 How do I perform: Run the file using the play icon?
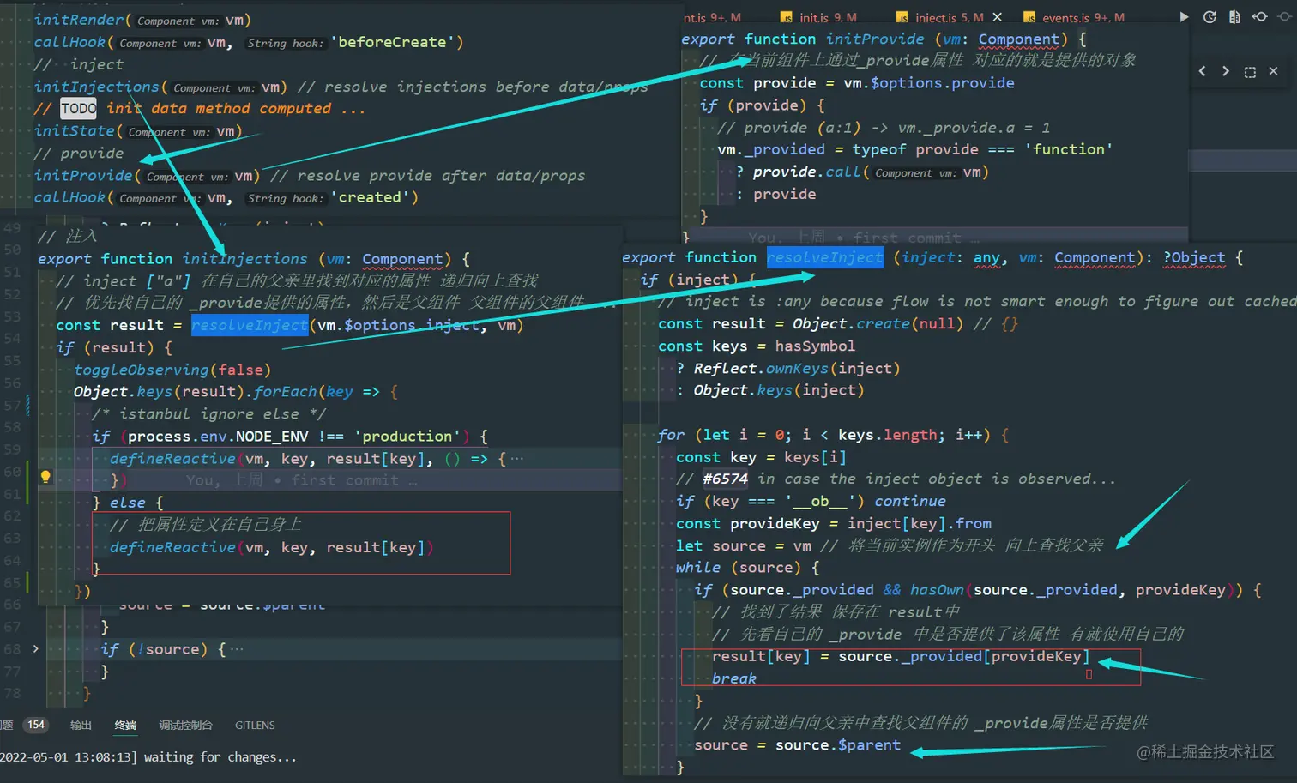tap(1184, 16)
